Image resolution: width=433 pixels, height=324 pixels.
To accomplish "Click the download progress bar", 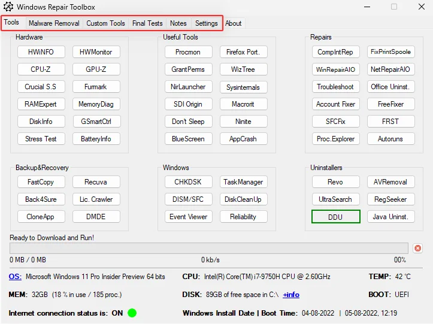I will [x=209, y=248].
